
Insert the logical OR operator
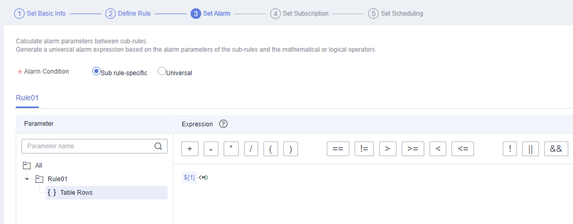click(531, 149)
